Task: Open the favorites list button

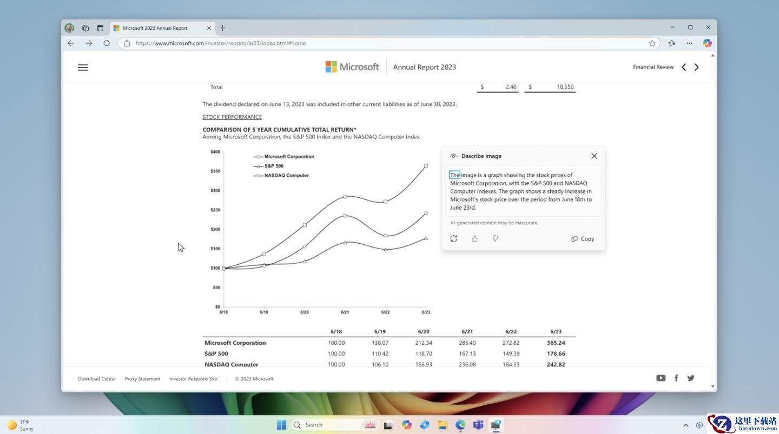Action: coord(671,43)
